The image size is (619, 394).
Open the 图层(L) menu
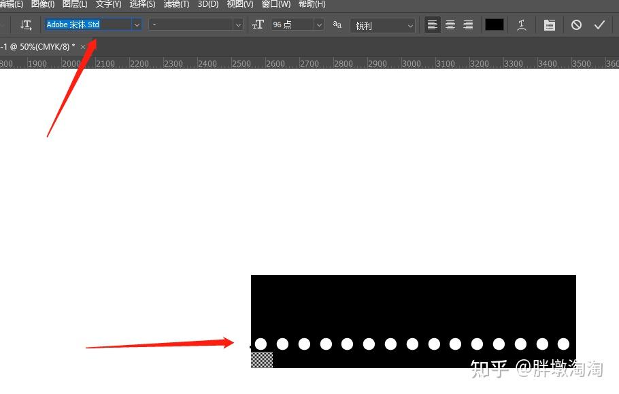(75, 4)
